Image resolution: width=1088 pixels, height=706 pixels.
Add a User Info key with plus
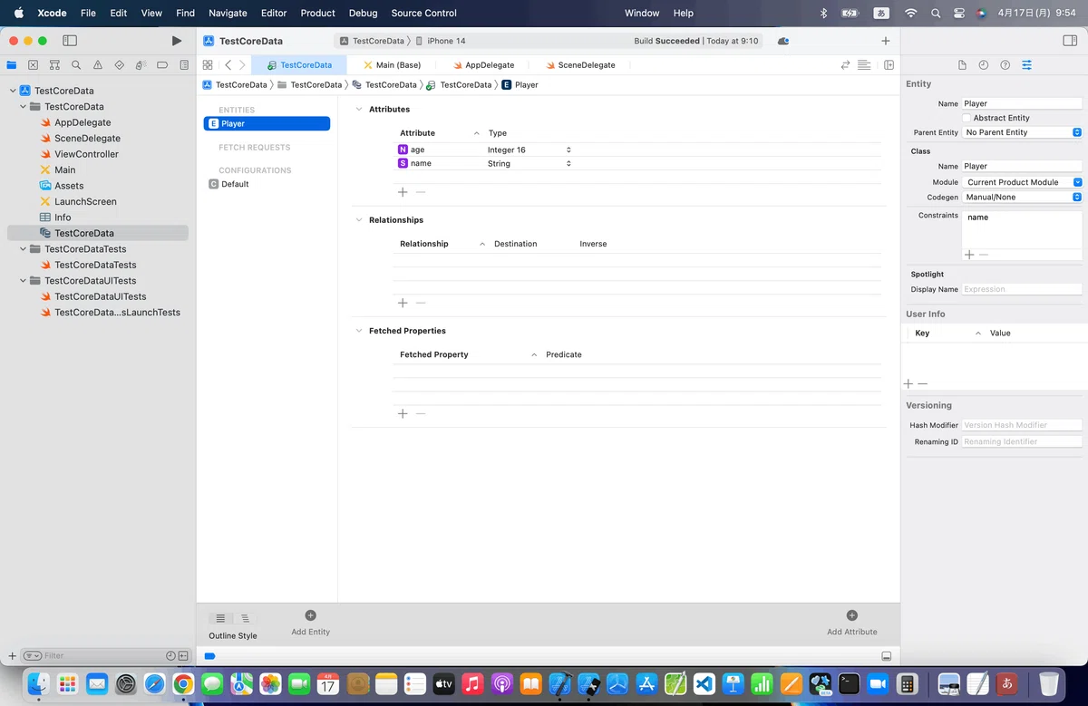(x=908, y=384)
